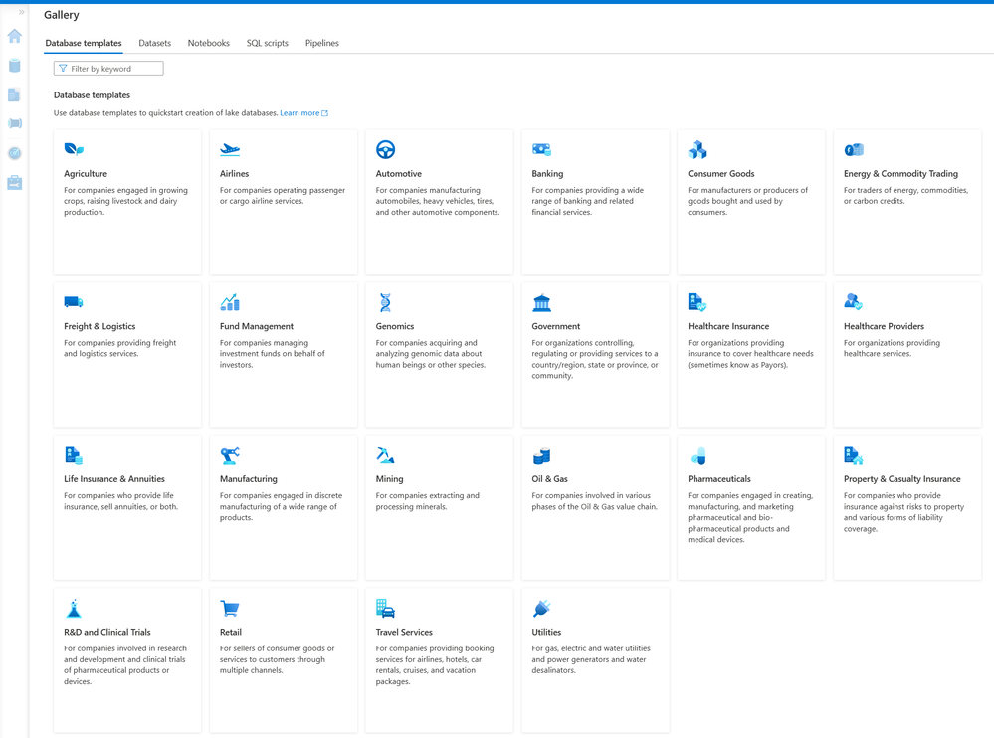The width and height of the screenshot is (994, 738).
Task: Select the Airlines template title
Action: point(234,174)
